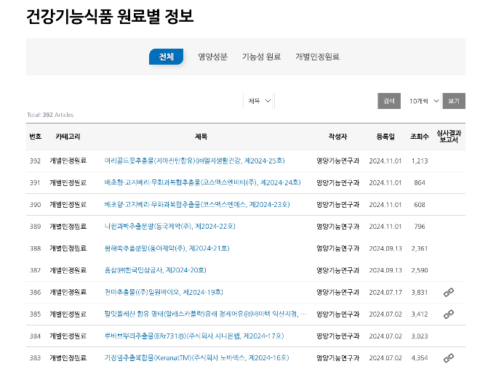Click view count 864 in row 391

pos(420,183)
